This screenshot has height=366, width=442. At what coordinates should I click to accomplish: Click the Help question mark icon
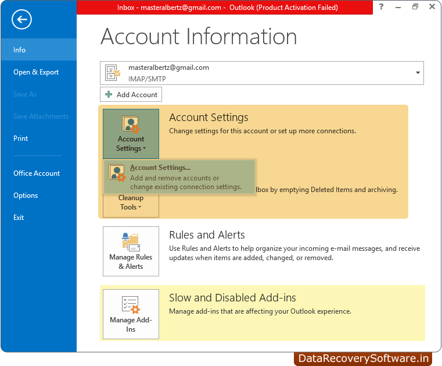381,6
